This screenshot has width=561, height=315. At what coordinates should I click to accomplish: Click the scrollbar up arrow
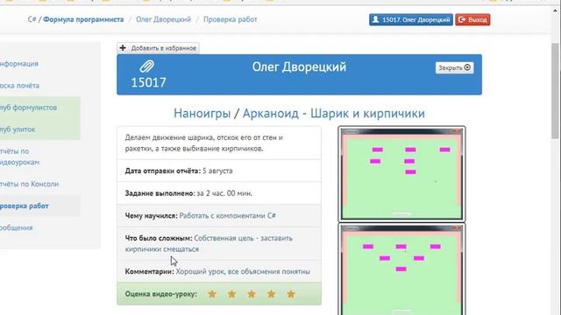click(555, 11)
